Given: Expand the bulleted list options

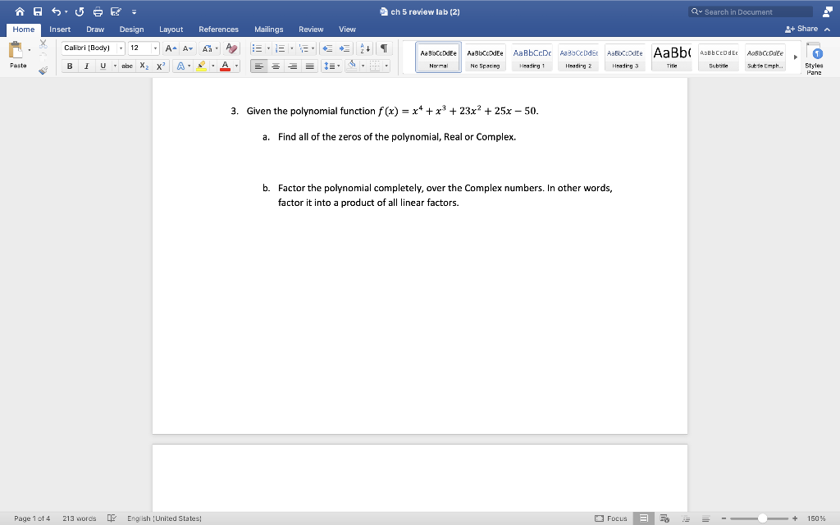Looking at the screenshot, I should pyautogui.click(x=268, y=48).
